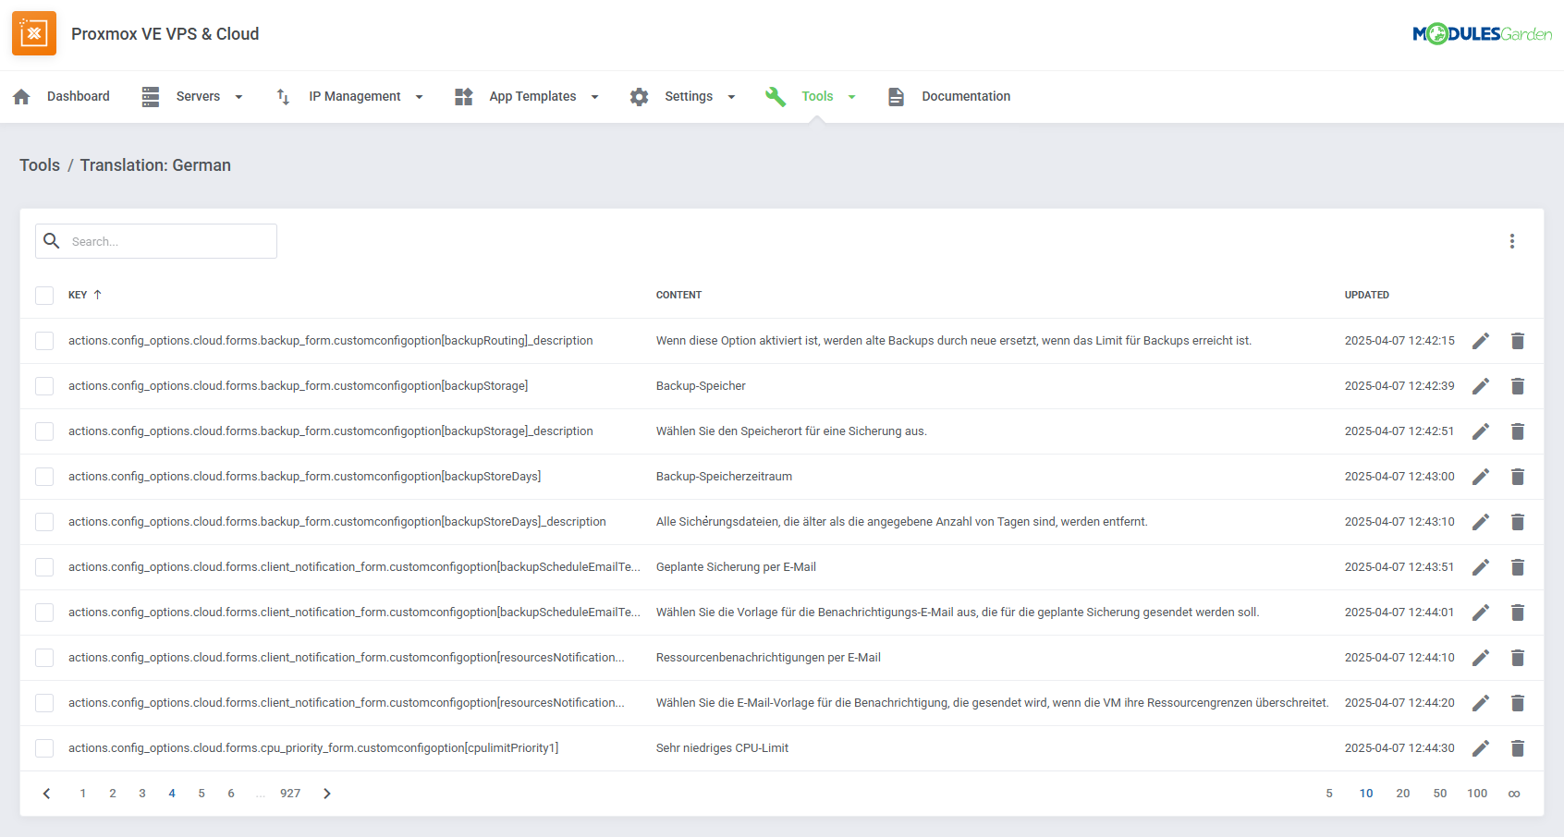Navigate to the Documentation menu item
Image resolution: width=1564 pixels, height=837 pixels.
coord(965,96)
